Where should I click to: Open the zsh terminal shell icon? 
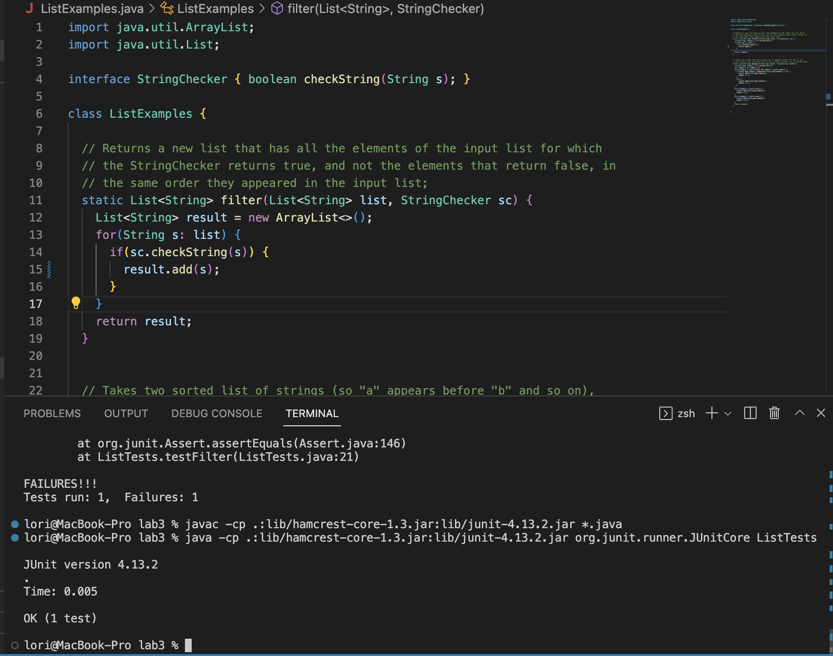pos(665,413)
